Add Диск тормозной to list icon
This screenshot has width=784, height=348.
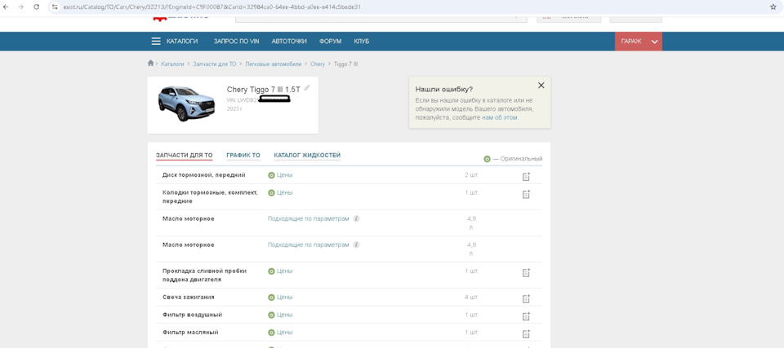click(526, 177)
